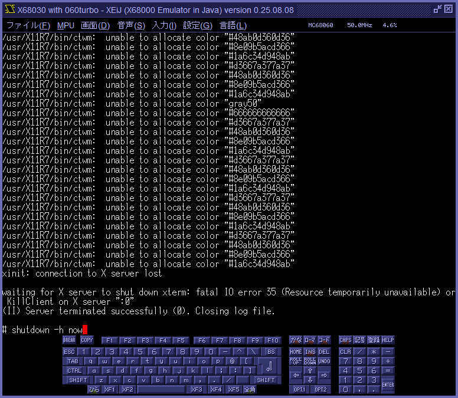Click the numpad 0 key

345,390
